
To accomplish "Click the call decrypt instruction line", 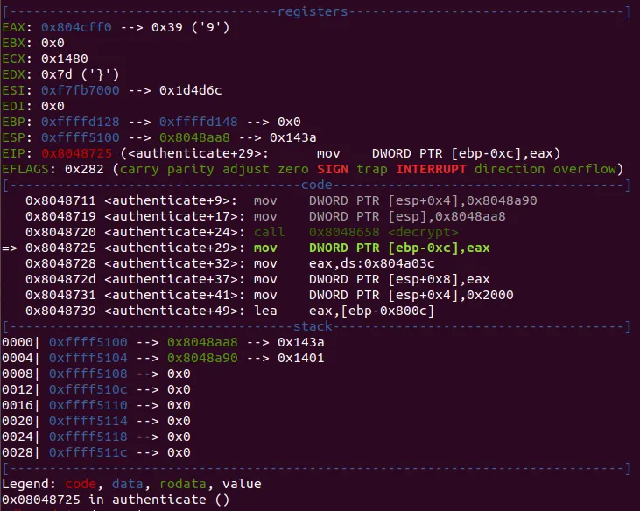I will click(x=242, y=232).
